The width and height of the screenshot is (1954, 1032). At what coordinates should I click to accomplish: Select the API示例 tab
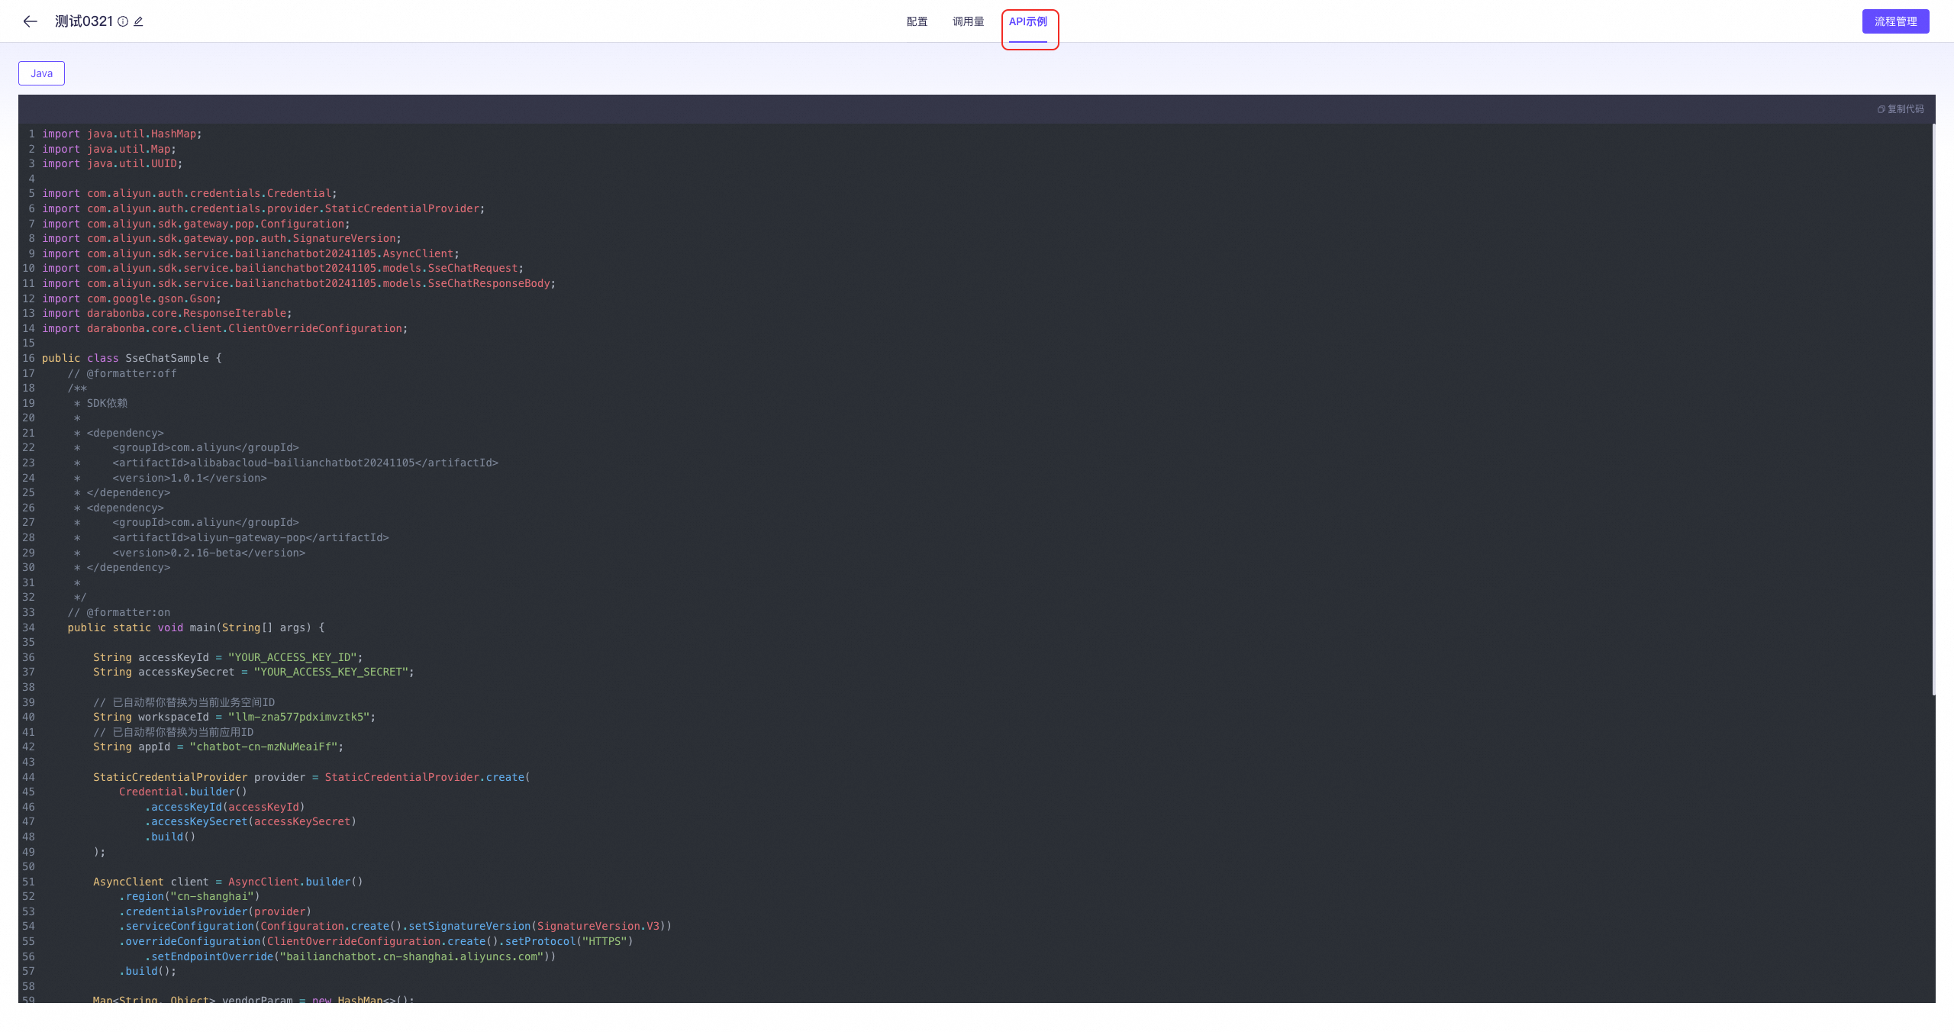1028,21
